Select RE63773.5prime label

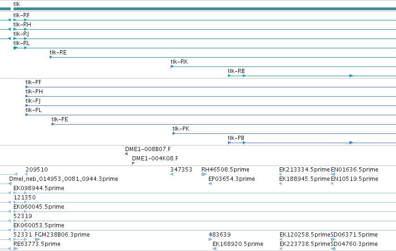coord(37,244)
